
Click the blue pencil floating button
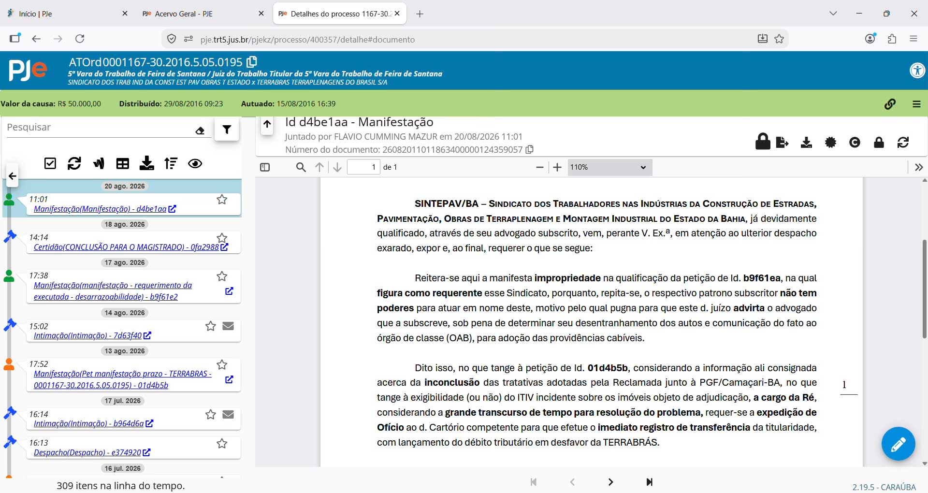pyautogui.click(x=898, y=444)
